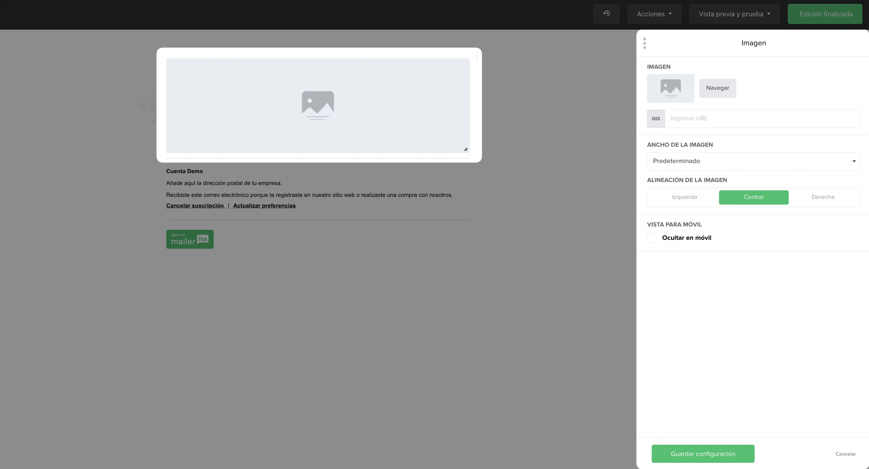Click the image thumbnail placeholder in settings panel
Screen dimensions: 869x469
coord(670,88)
